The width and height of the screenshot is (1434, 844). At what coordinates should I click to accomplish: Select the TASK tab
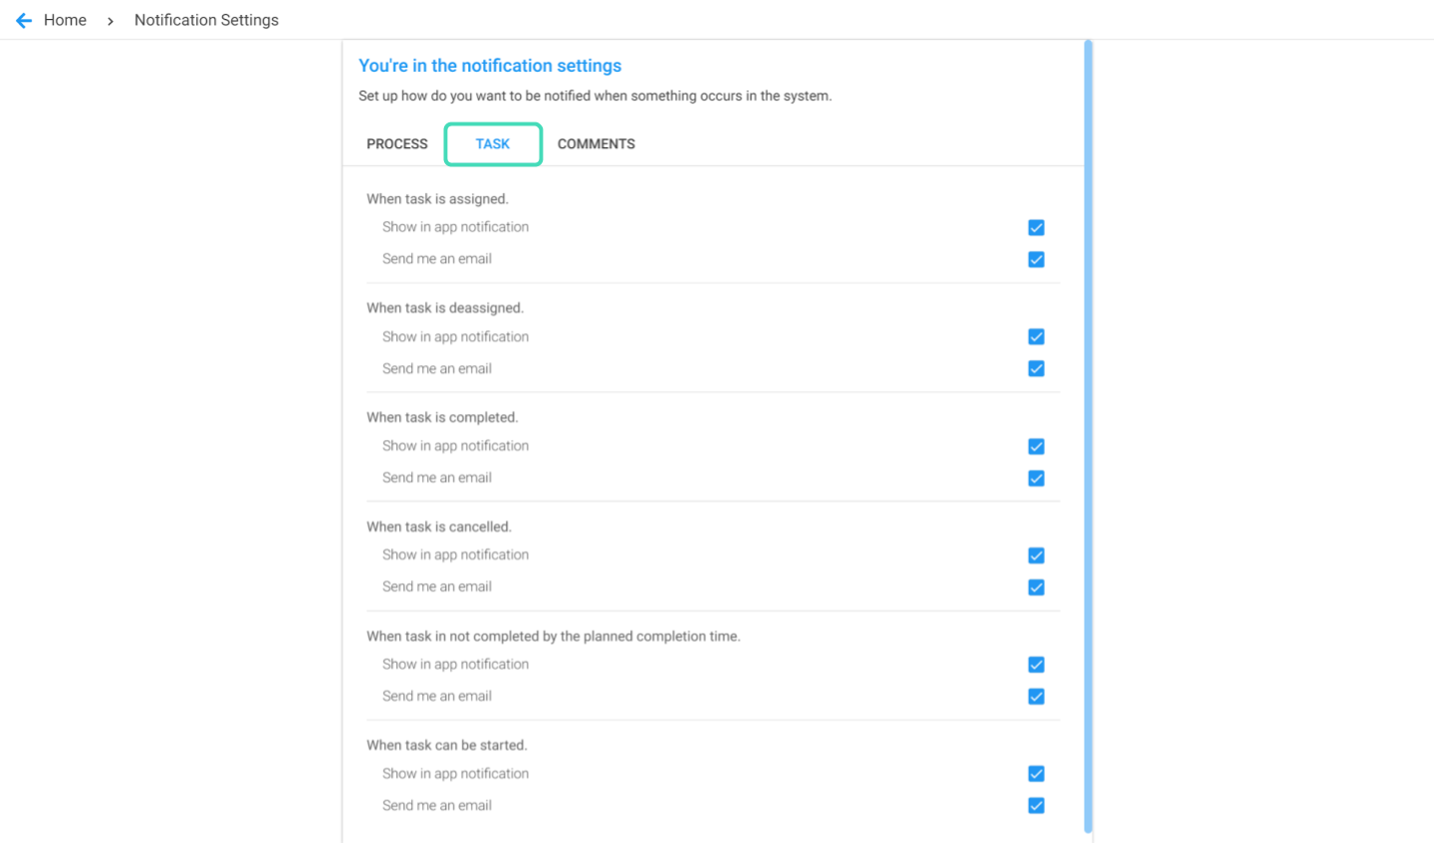coord(493,144)
